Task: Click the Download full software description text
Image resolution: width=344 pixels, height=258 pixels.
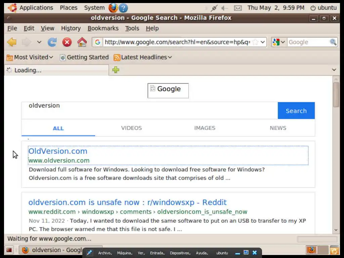Action: [x=147, y=174]
